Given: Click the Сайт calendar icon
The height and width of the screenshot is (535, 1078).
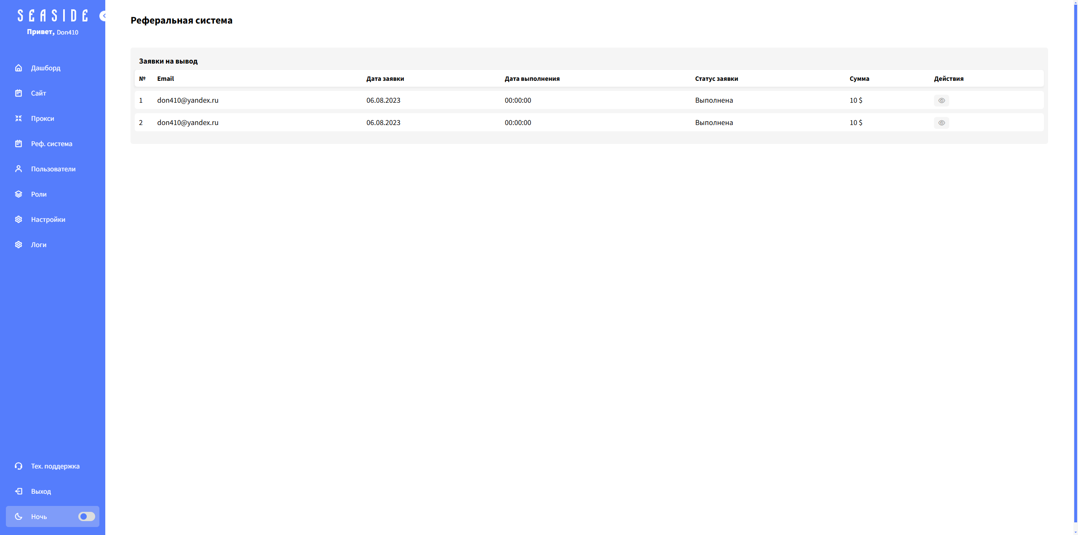Looking at the screenshot, I should pyautogui.click(x=19, y=93).
